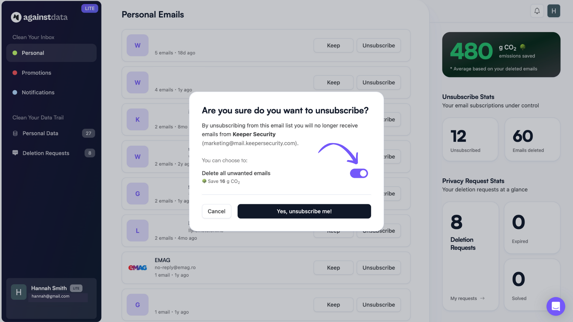
Task: Open the chat support bubble icon
Action: click(x=555, y=306)
